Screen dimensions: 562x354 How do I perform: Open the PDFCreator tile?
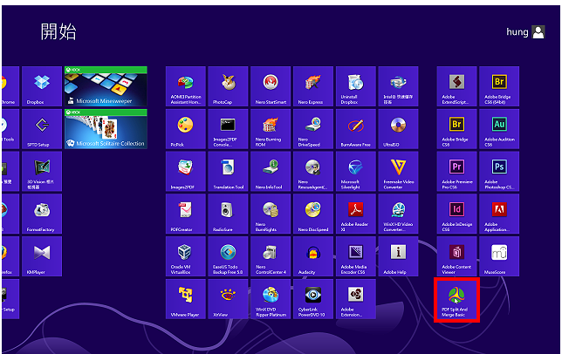[x=186, y=214]
